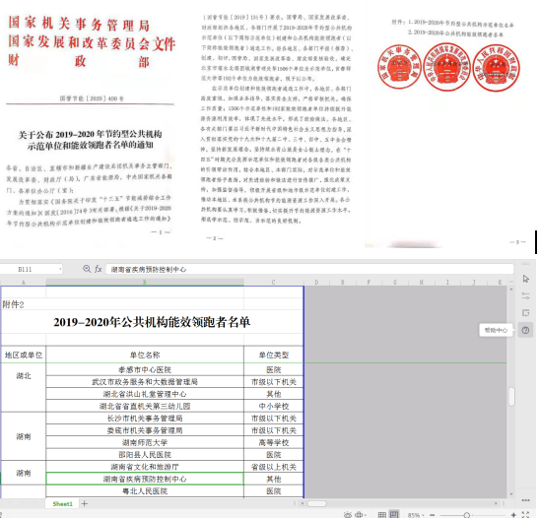Add a new sheet with plus button
This screenshot has height=518, width=539.
point(85,504)
